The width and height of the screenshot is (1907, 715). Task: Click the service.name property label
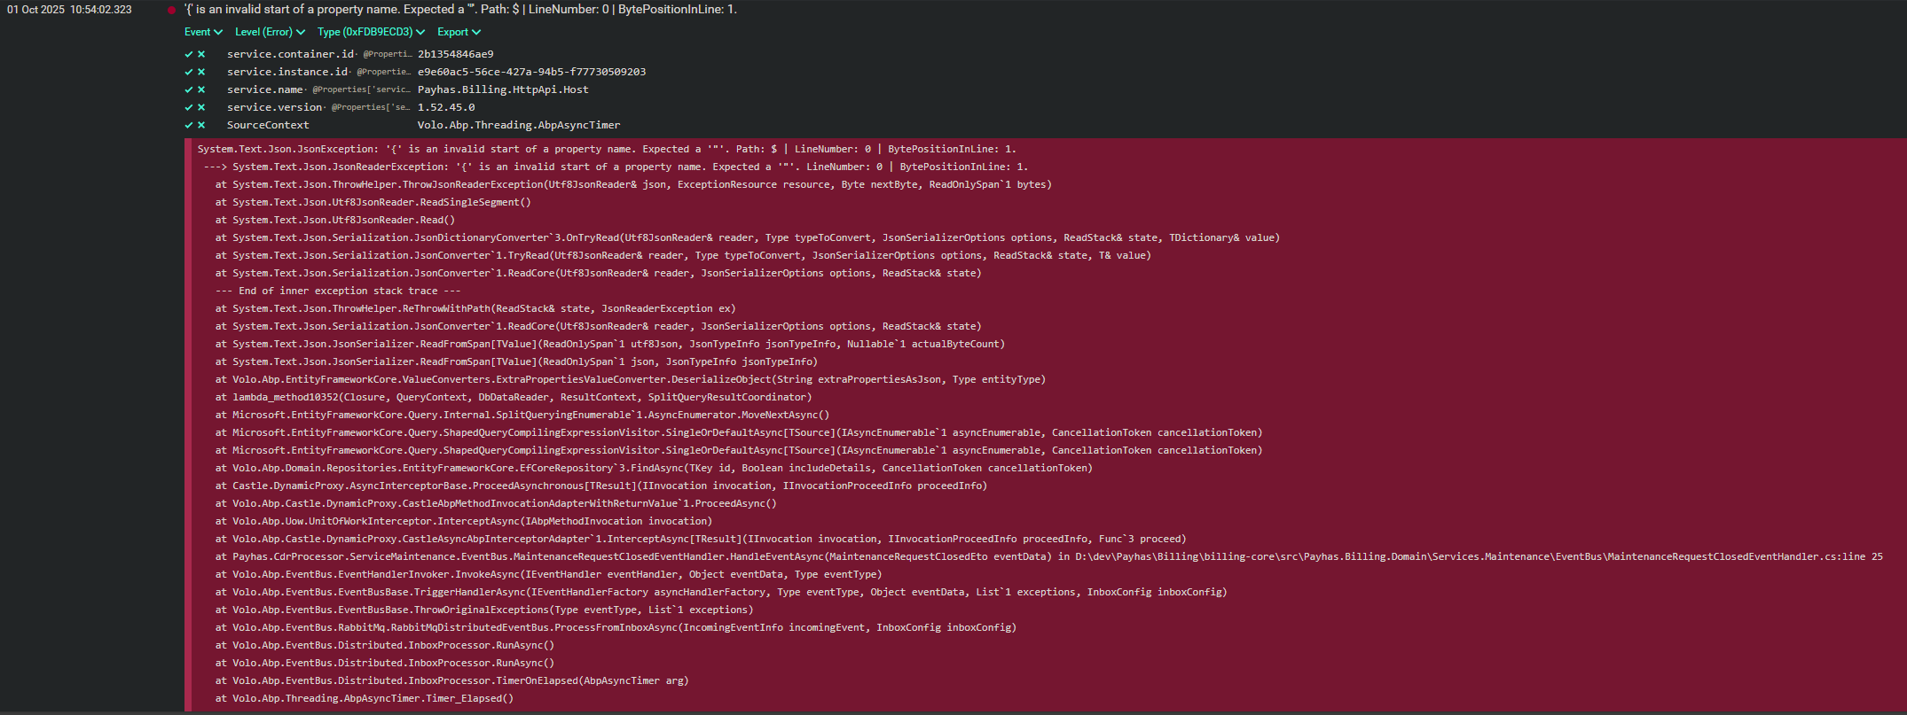[x=264, y=89]
